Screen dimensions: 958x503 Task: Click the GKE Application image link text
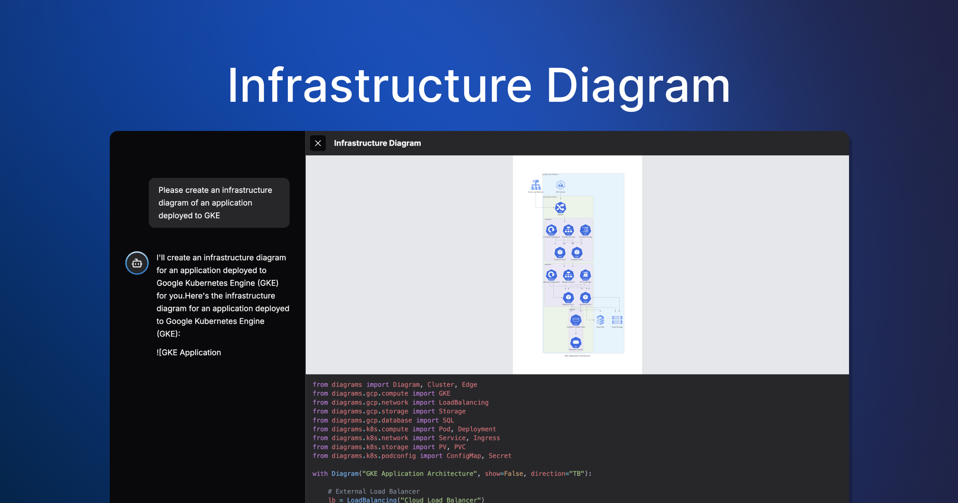point(189,352)
